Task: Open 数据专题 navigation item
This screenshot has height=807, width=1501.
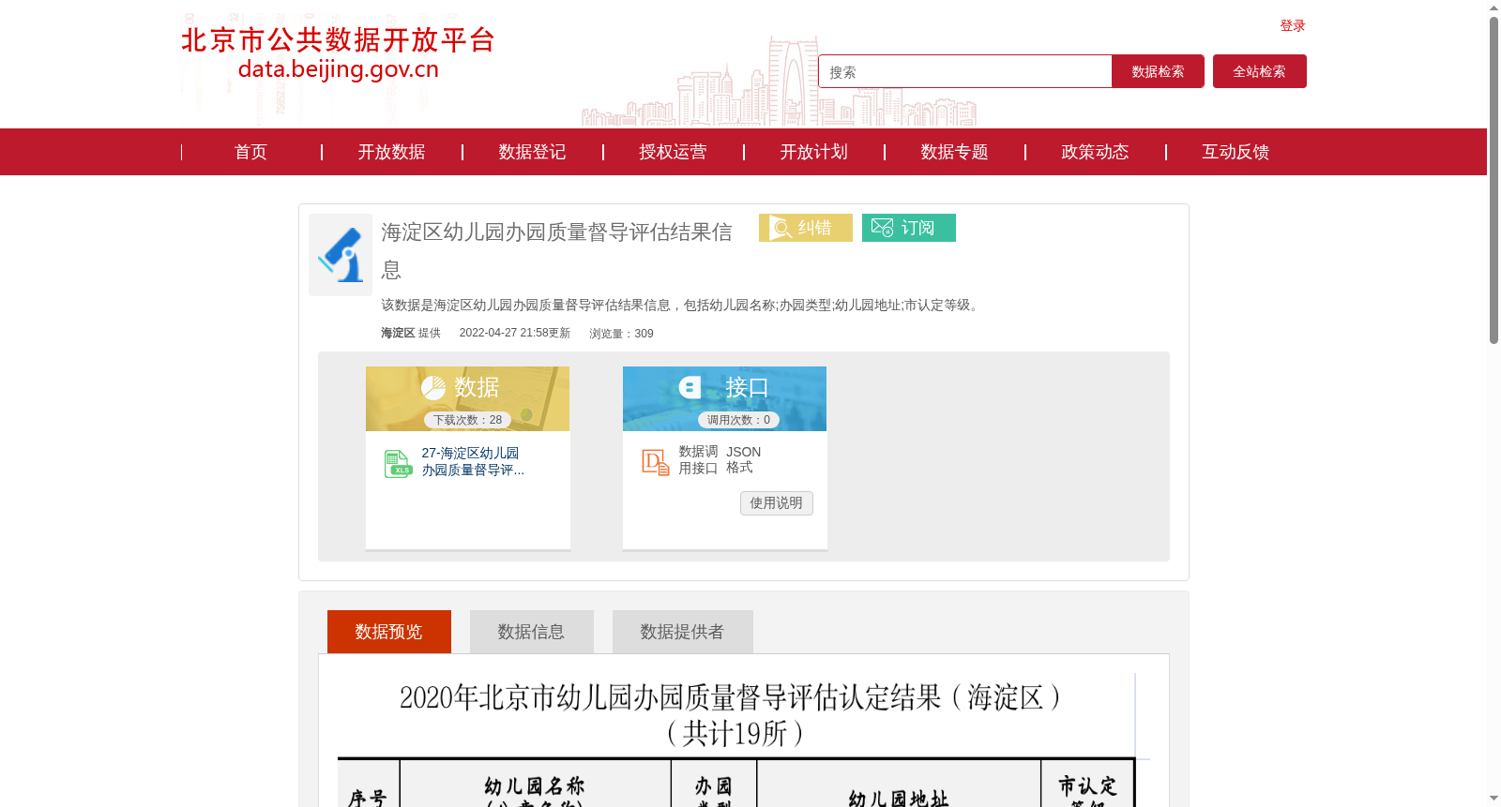Action: pos(954,152)
